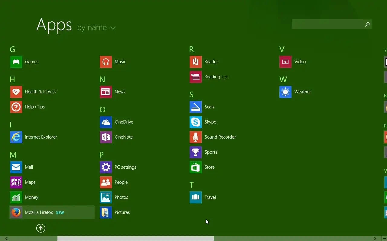Select the letter S group header
This screenshot has height=241, width=387.
[x=191, y=95]
